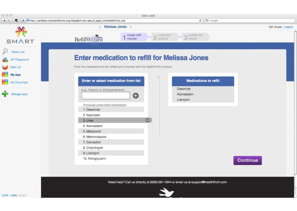This screenshot has height=211, width=297.
Task: Click the My Cloud App icon
Action: (x=5, y=82)
